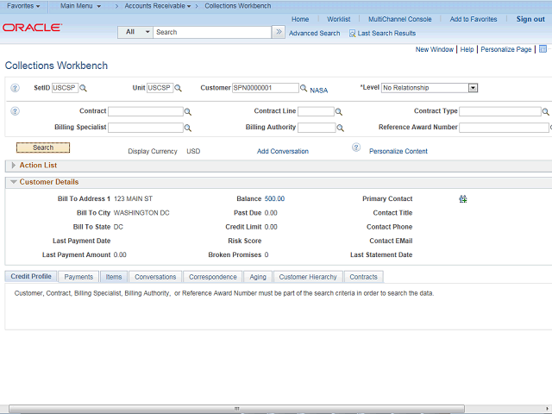This screenshot has width=552, height=414.
Task: Click the Help link
Action: [467, 49]
